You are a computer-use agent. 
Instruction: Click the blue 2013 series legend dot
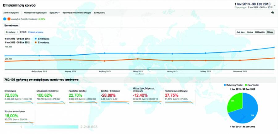(x=36, y=39)
